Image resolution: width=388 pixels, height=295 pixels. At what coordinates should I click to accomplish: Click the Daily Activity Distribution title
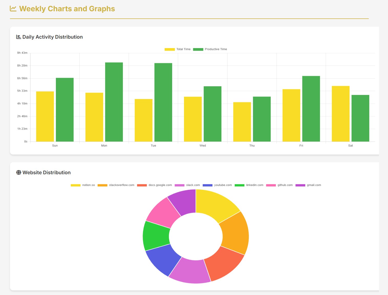click(53, 37)
